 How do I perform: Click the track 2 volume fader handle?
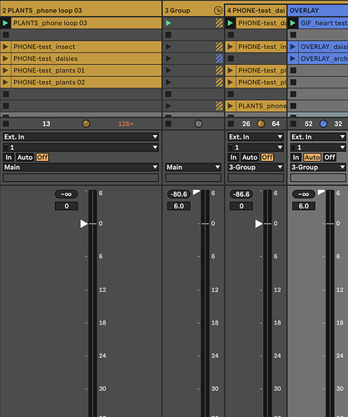tap(84, 224)
